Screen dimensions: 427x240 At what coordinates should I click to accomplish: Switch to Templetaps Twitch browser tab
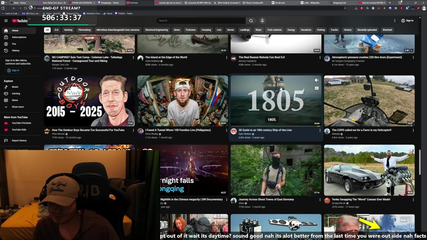tap(109, 3)
